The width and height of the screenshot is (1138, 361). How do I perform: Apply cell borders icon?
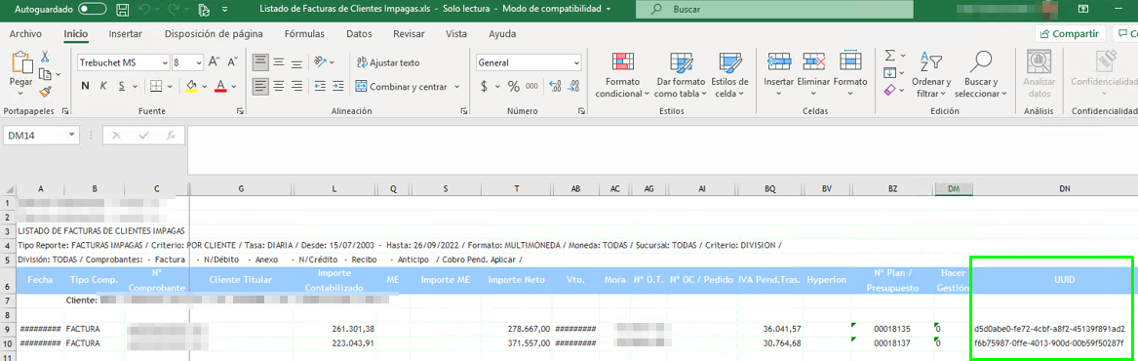click(156, 87)
